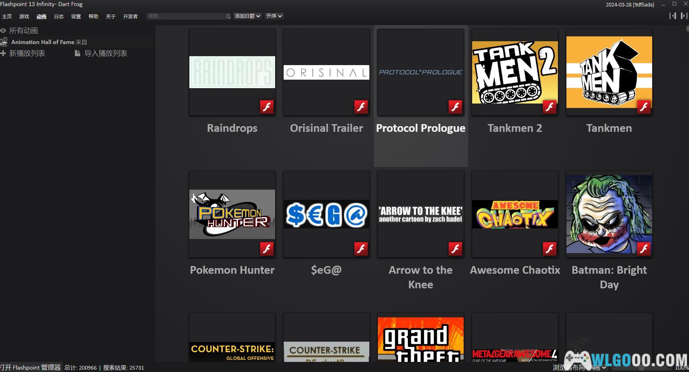Open the Metal Gear Awesome 4 thumbnail

(x=515, y=337)
